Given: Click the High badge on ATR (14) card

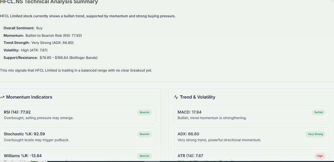Looking at the screenshot, I should point(320,156).
